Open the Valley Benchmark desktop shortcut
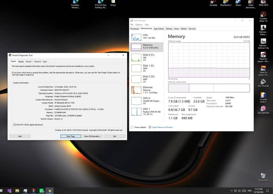The width and height of the screenshot is (273, 194). point(251,4)
